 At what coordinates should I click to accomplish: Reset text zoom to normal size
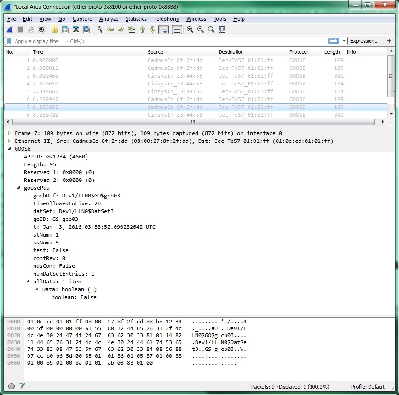click(x=211, y=29)
